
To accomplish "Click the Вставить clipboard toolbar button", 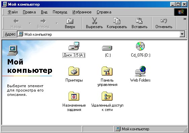I will click(x=139, y=23).
